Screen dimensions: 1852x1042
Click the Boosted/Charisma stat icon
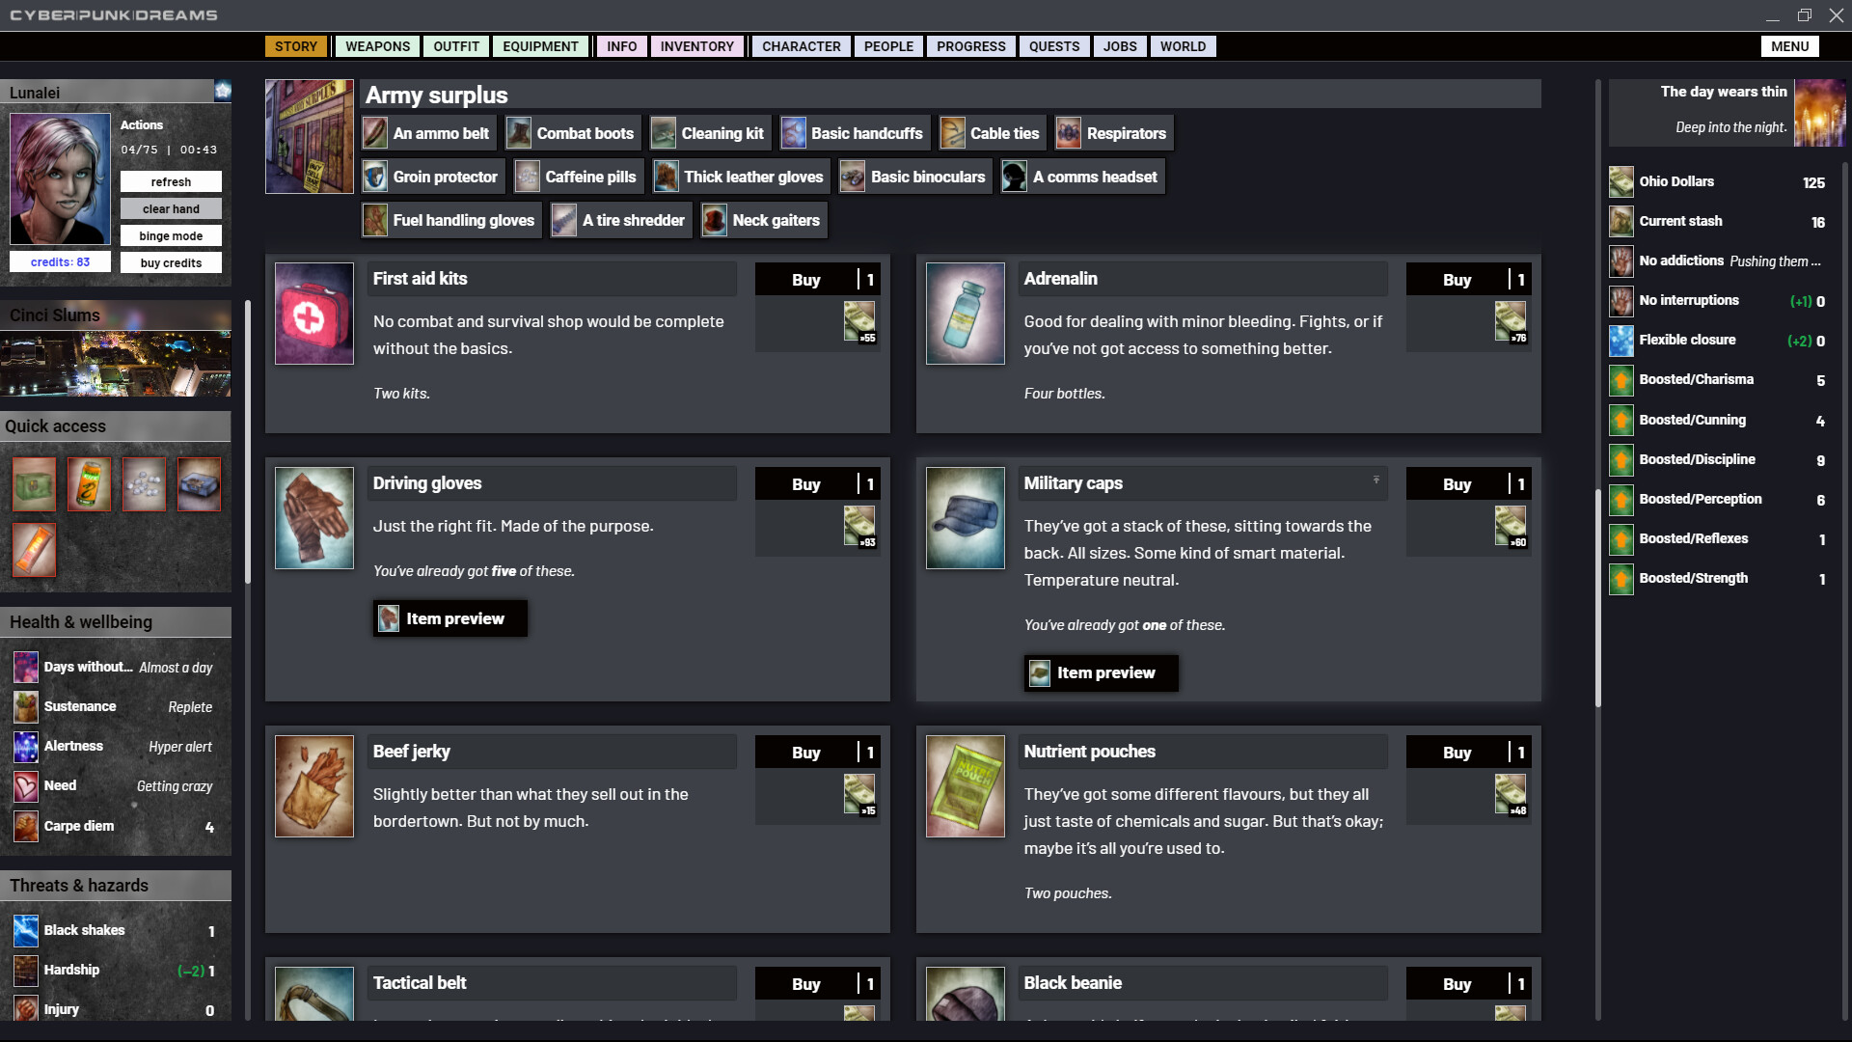point(1620,380)
